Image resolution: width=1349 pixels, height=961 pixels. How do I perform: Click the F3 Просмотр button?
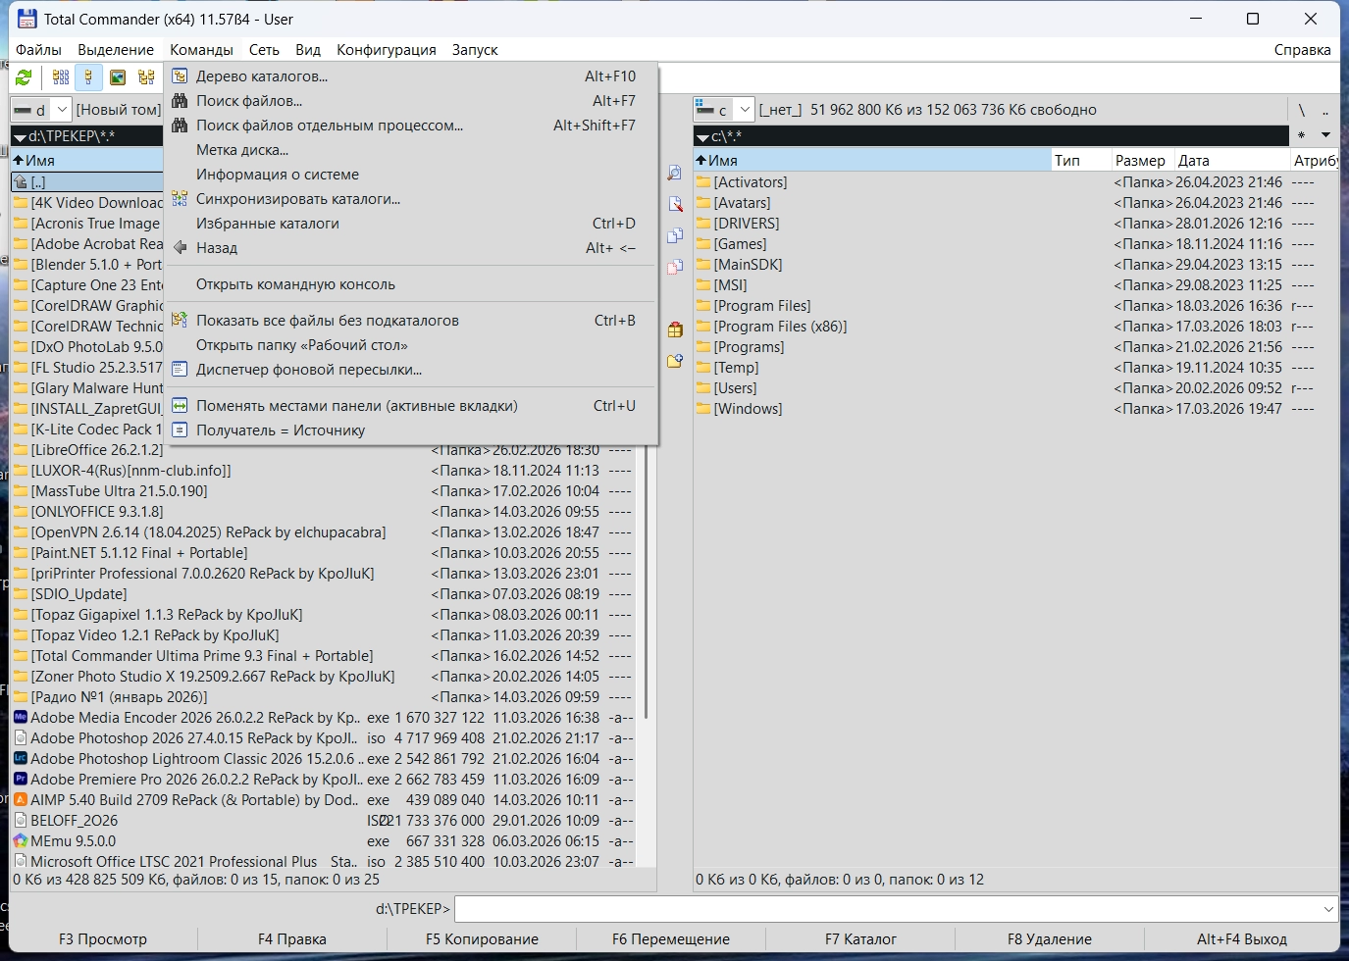[x=103, y=938]
